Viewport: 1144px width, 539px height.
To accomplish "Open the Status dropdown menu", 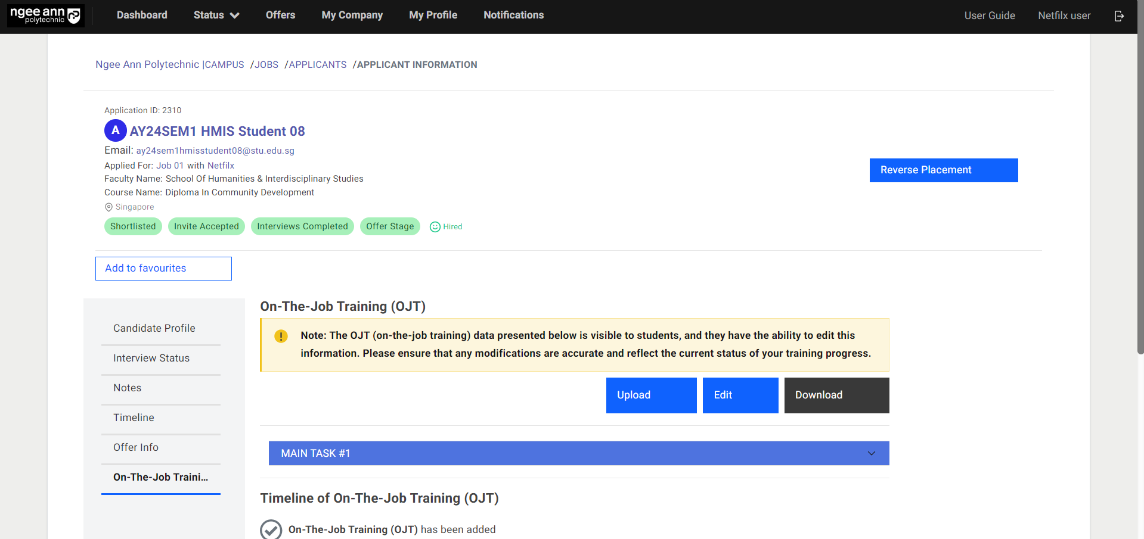I will [216, 15].
